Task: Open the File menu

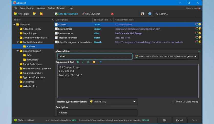Action: (15, 8)
